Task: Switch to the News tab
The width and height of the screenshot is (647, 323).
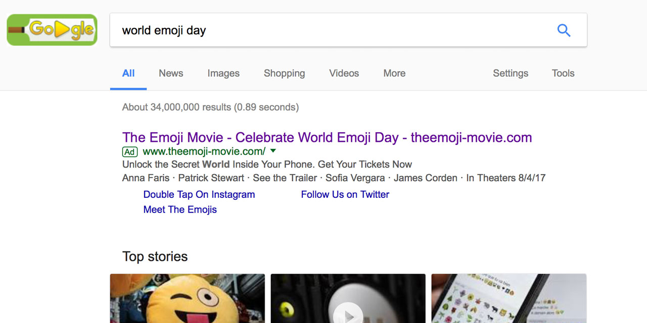Action: [171, 73]
